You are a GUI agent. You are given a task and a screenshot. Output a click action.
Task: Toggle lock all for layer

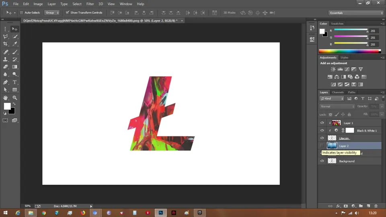349,115
